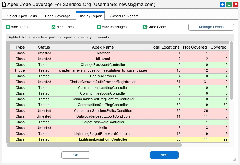Screen dimensions: 240x165
Task: Click Covered value 22
Action: click(219, 139)
